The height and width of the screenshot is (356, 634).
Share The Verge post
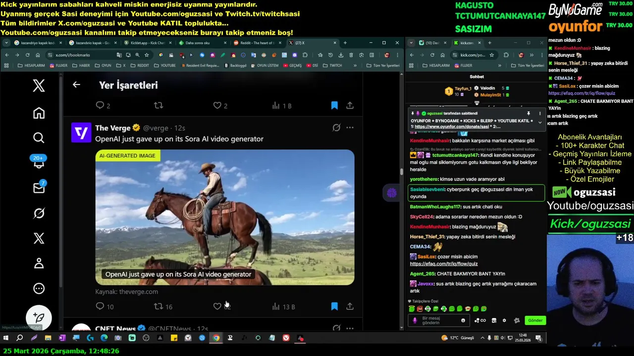coord(350,307)
